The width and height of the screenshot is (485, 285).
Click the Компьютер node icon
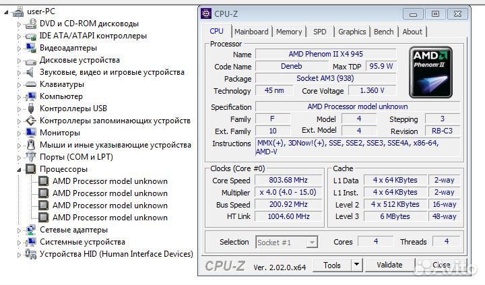(x=30, y=96)
